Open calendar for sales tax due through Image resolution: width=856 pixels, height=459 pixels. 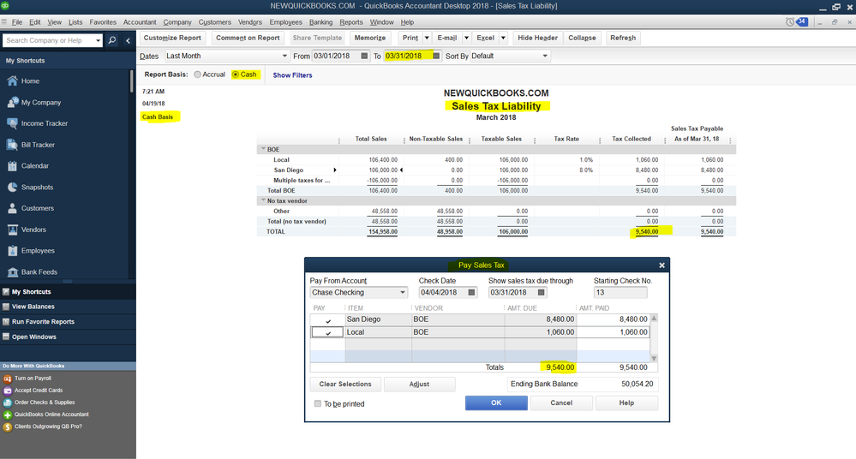(541, 293)
